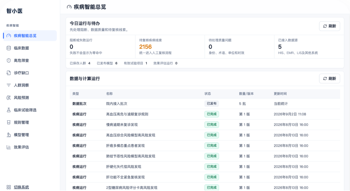This screenshot has width=350, height=191.
Task: Go to 模型管理 section
Action: [30, 135]
